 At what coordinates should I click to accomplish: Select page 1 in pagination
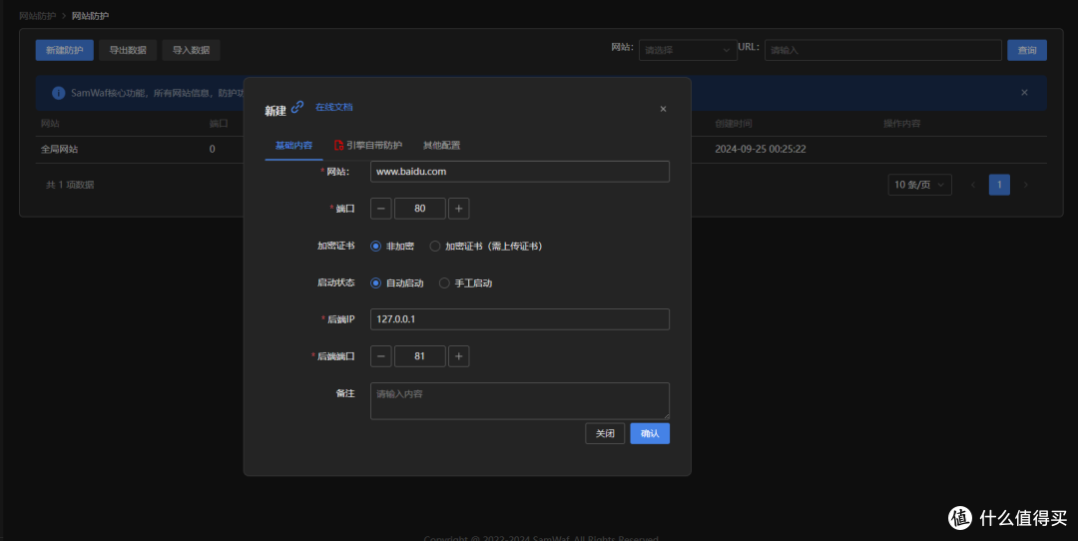point(999,185)
